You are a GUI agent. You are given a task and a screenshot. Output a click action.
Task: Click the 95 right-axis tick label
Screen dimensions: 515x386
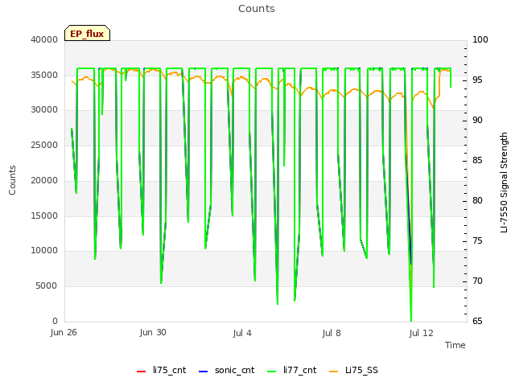pos(477,80)
